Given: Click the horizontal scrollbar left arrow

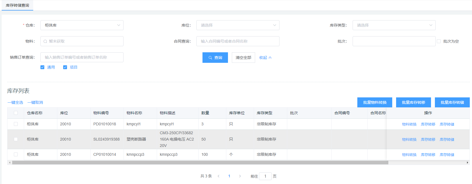Looking at the screenshot, I should pos(10,163).
